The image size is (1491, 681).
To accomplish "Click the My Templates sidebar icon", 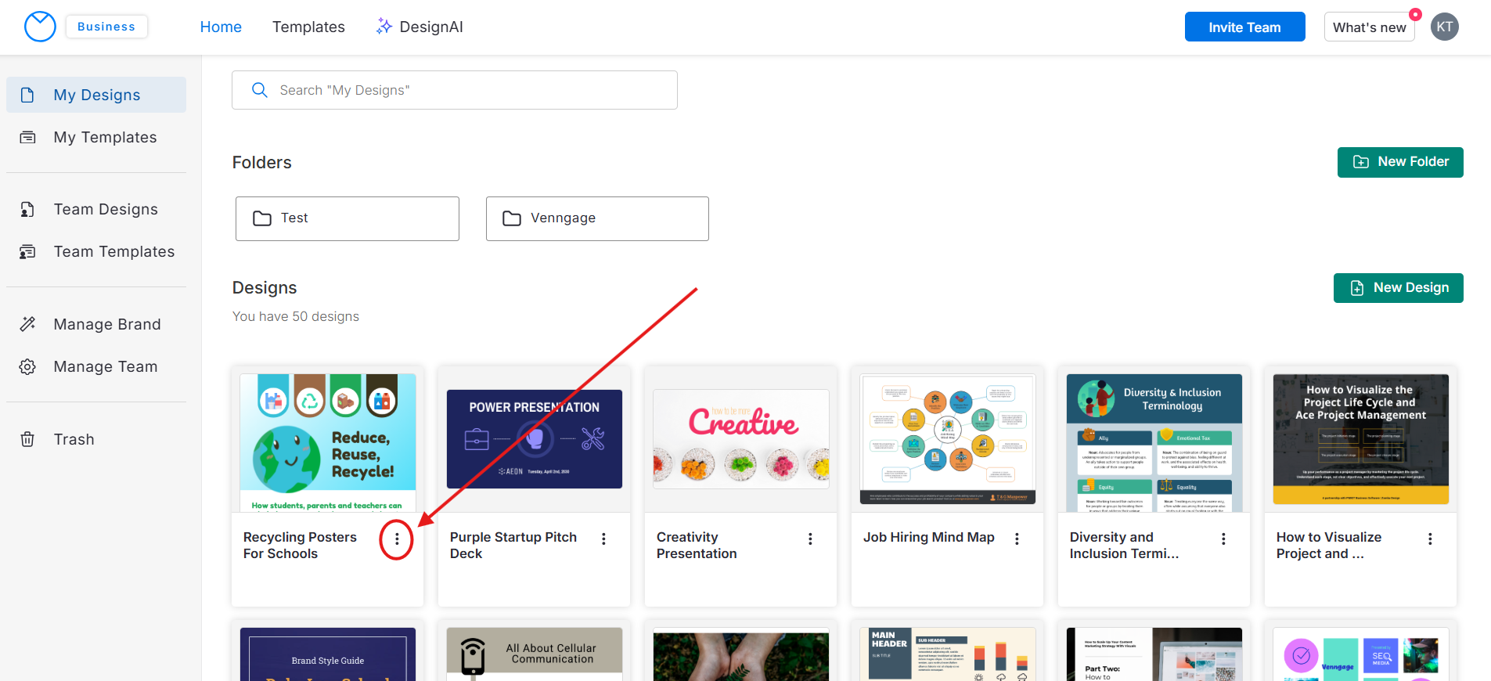I will click(27, 137).
